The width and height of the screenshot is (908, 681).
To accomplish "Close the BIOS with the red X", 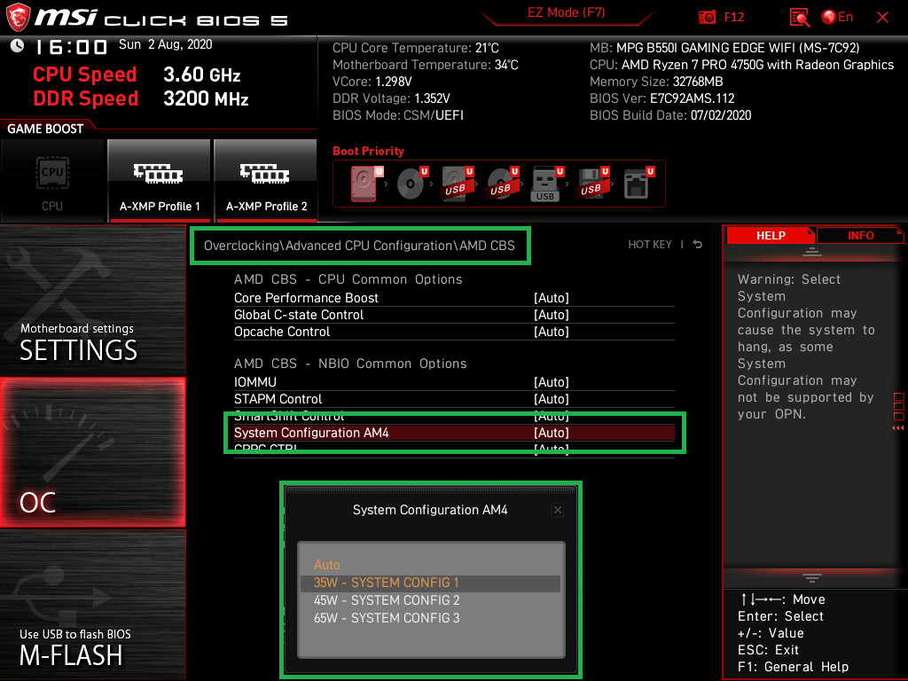I will pyautogui.click(x=882, y=18).
